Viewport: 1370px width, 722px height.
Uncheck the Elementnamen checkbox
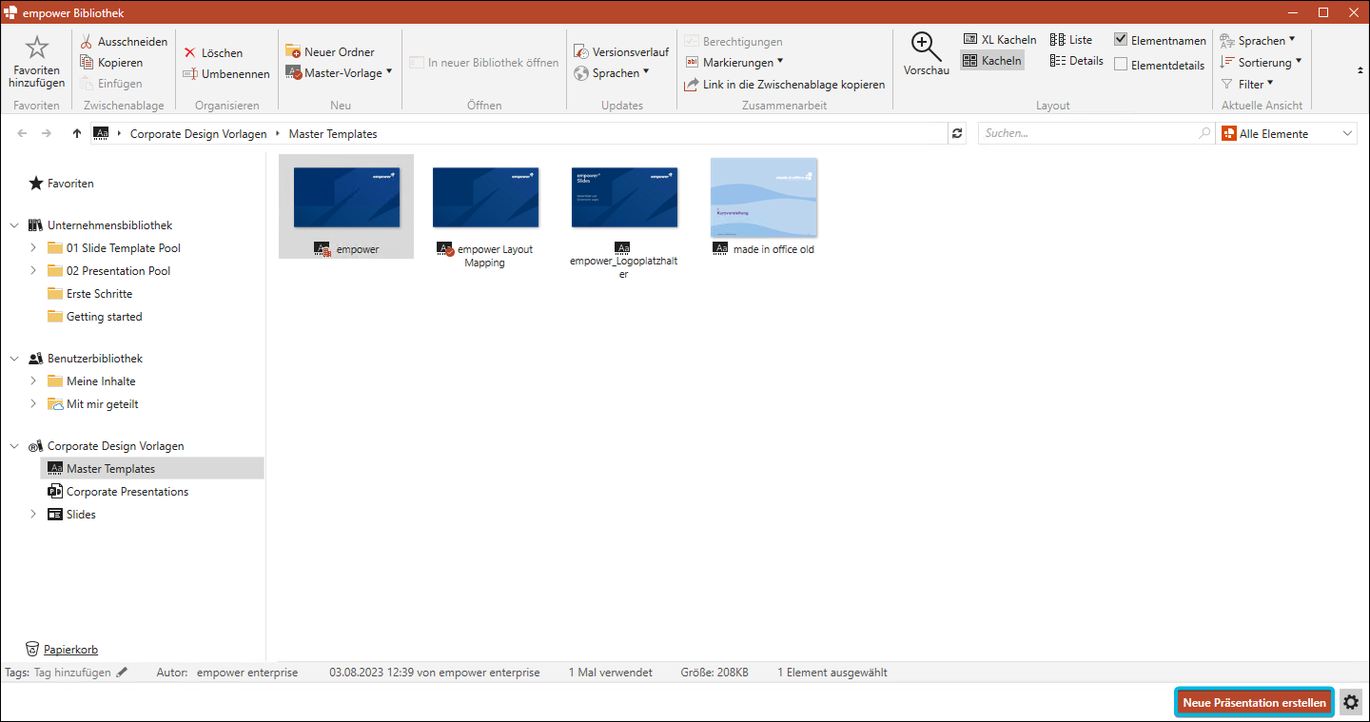pos(1121,40)
